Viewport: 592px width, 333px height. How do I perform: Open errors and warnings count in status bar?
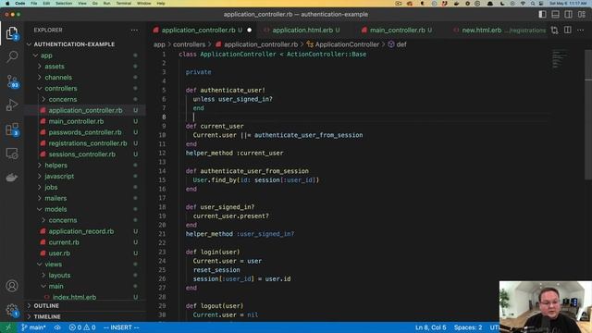point(82,327)
